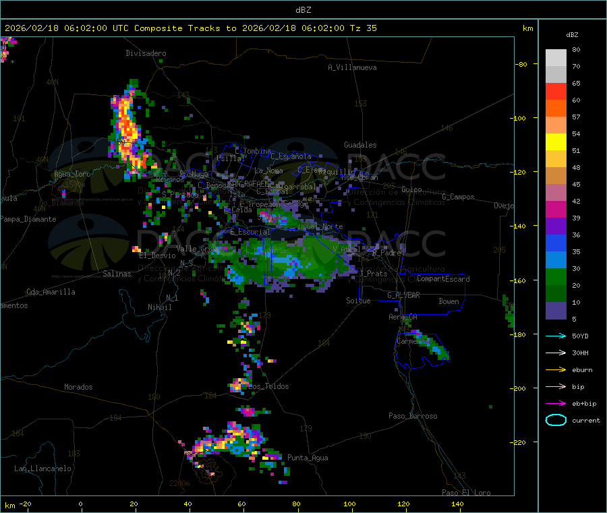Image resolution: width=607 pixels, height=513 pixels.
Task: Click the dBZ legend heading
Action: coord(572,35)
